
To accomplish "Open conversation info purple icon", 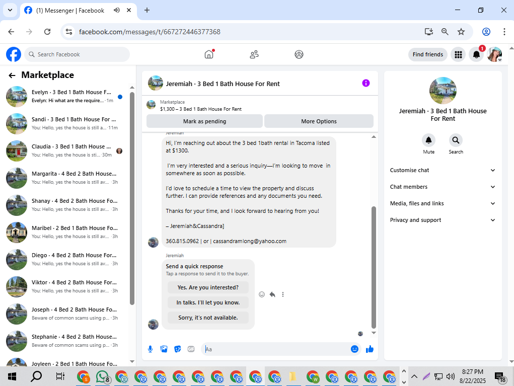I will click(366, 83).
